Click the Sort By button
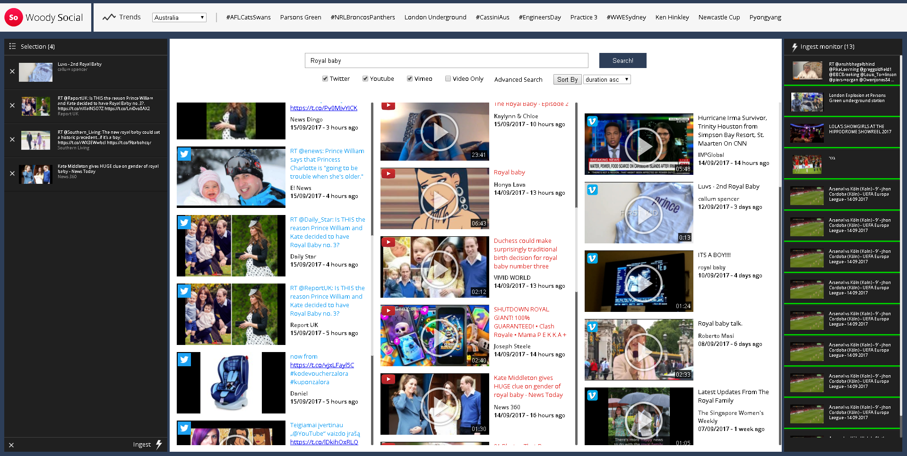 (567, 79)
